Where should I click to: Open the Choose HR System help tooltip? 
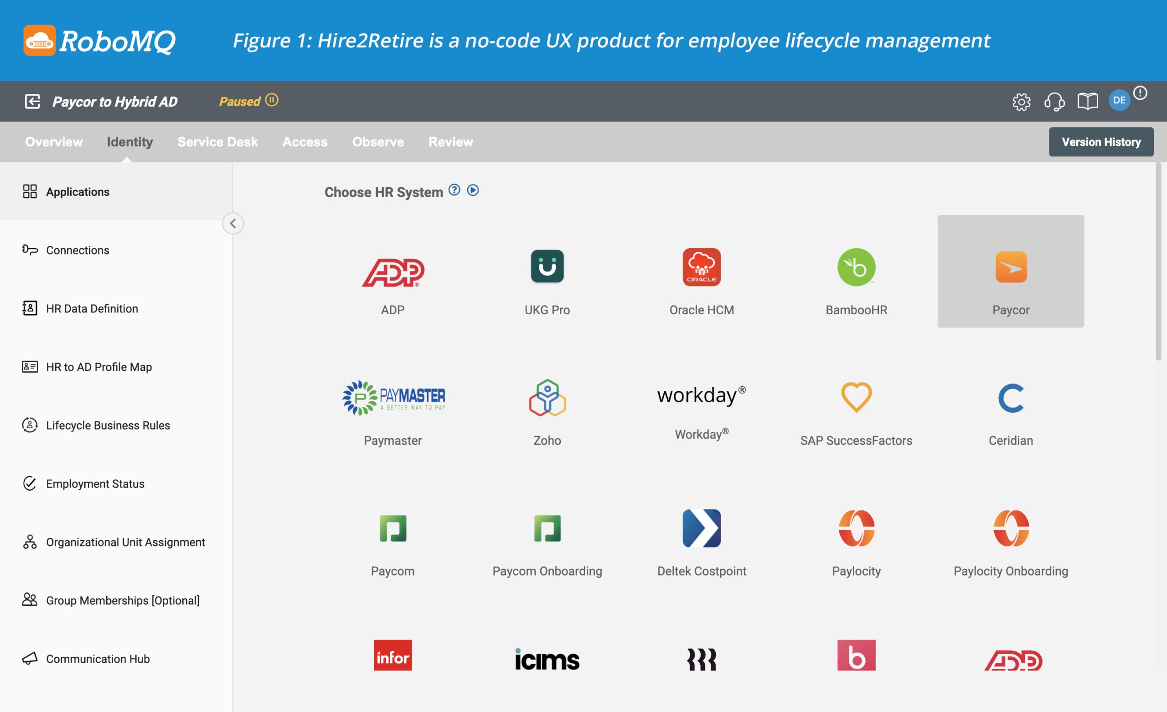pos(454,190)
